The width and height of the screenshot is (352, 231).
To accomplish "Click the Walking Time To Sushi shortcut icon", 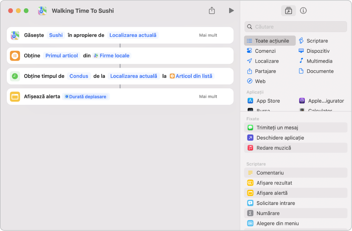I will point(42,11).
